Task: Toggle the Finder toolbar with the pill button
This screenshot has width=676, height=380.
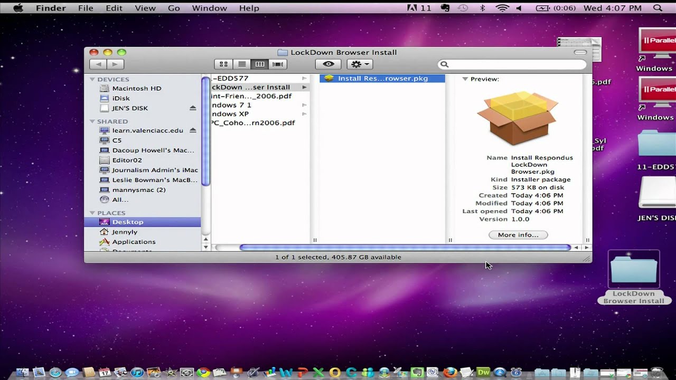Action: (x=580, y=52)
